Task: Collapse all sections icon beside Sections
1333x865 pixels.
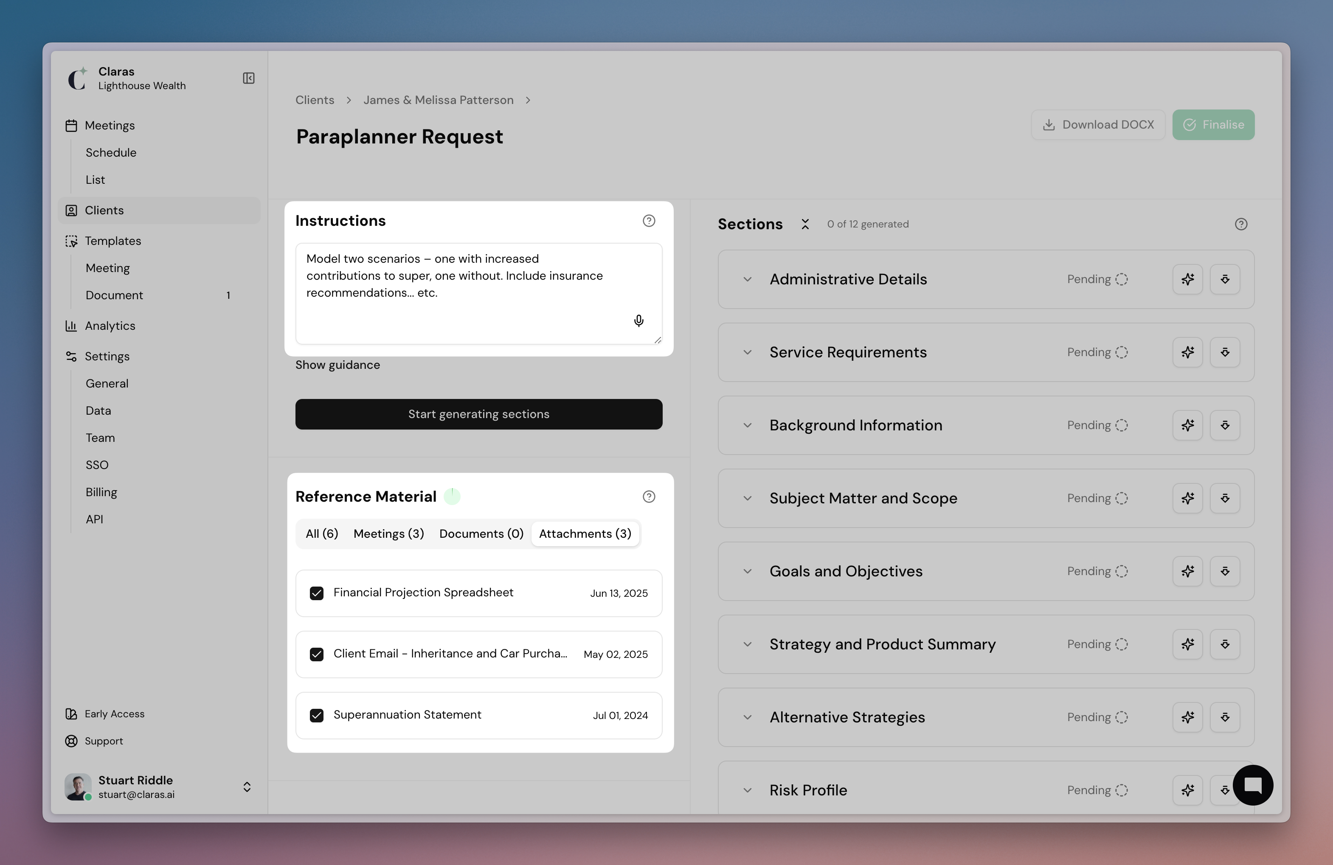Action: [805, 224]
